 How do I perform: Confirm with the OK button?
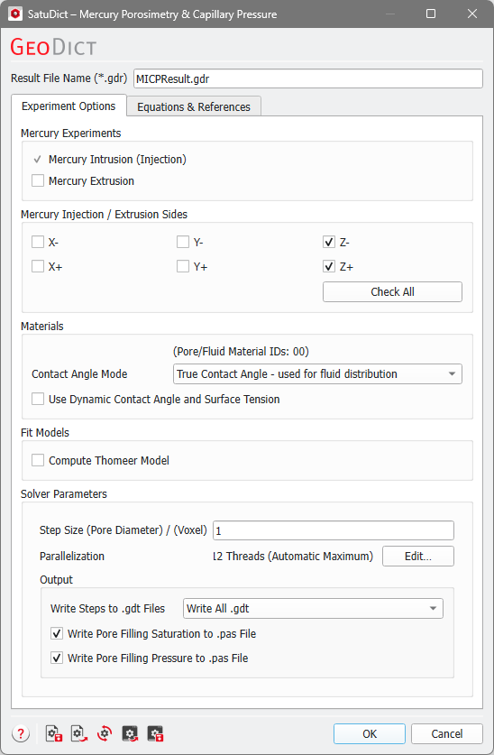point(370,734)
